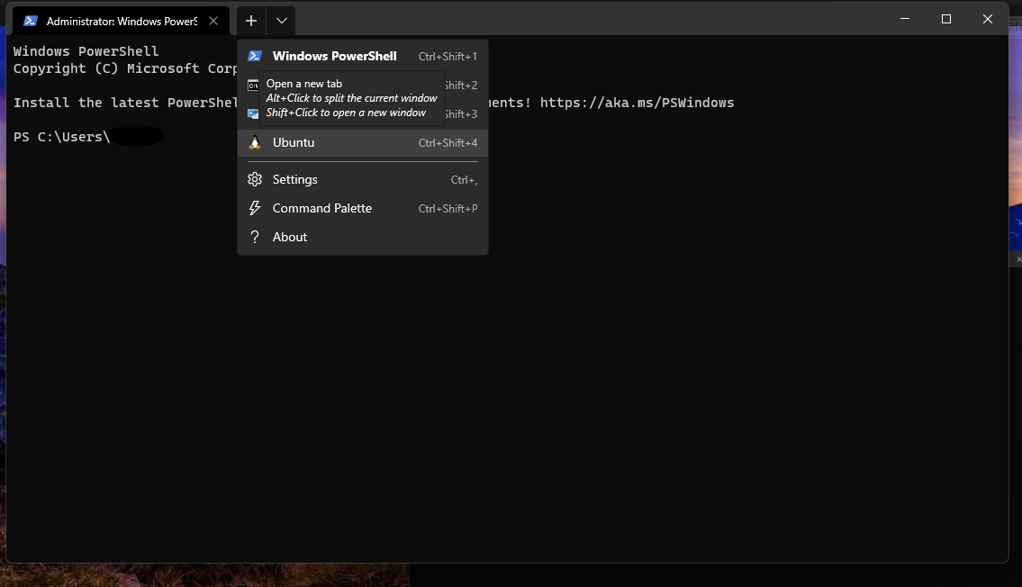Click the Ubuntu penguin icon
This screenshot has width=1022, height=587.
[255, 142]
